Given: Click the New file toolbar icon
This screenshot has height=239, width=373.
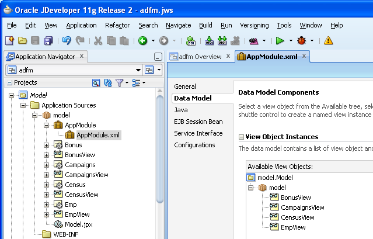Looking at the screenshot, I should 10,41.
